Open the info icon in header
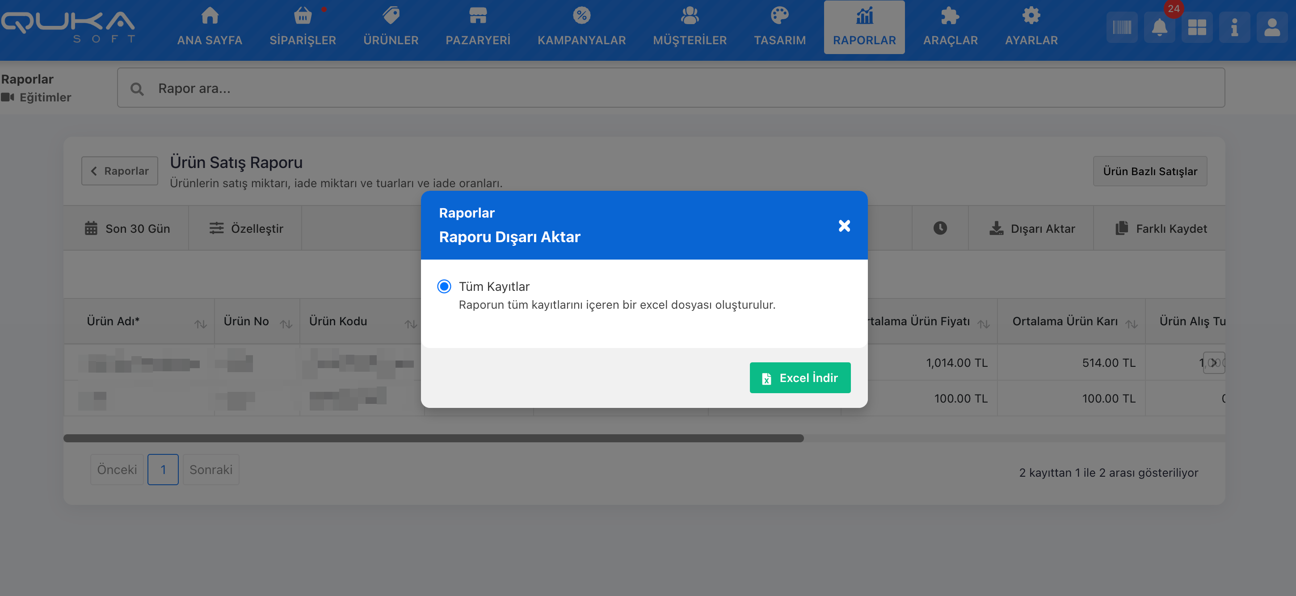The width and height of the screenshot is (1296, 596). [1234, 27]
